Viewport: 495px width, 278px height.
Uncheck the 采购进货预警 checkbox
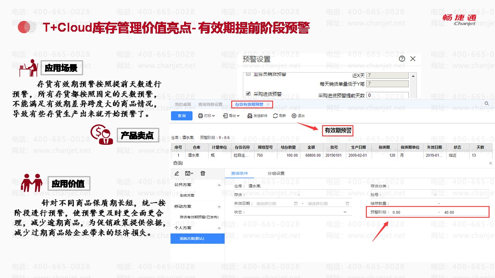(x=248, y=93)
